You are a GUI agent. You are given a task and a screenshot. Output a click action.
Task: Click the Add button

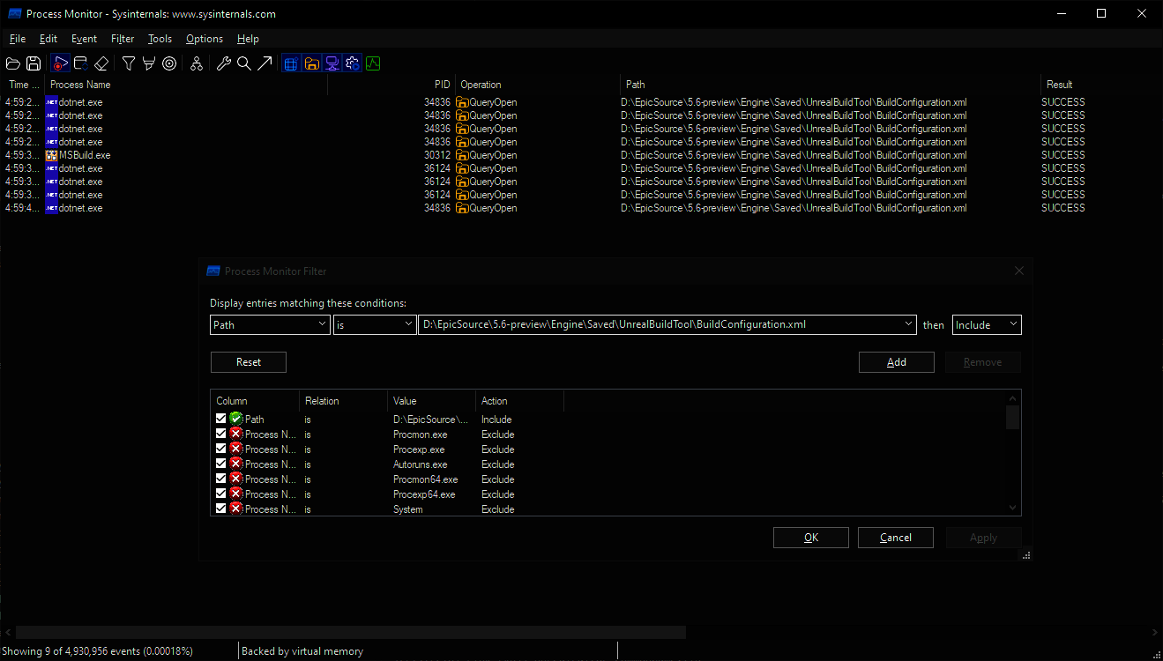896,362
